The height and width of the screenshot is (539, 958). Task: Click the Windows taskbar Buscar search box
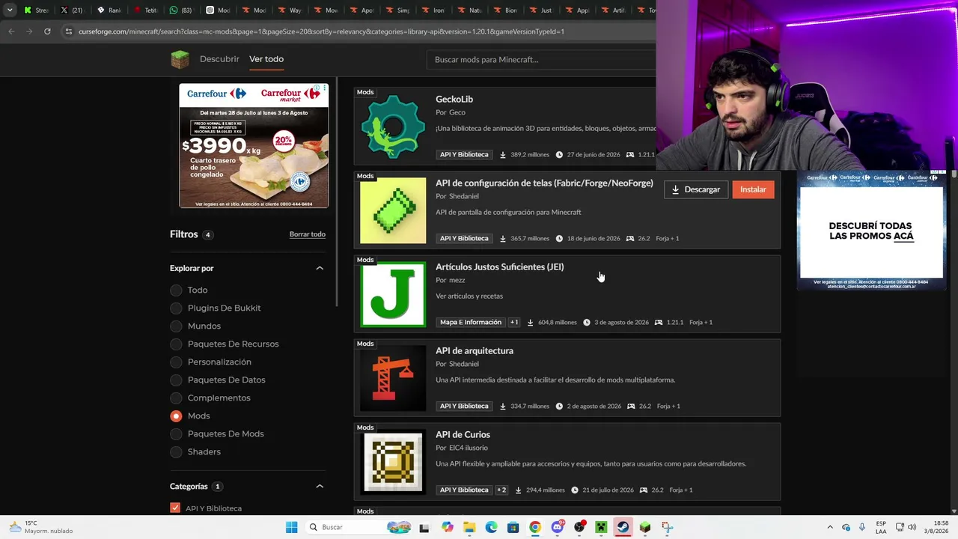coord(358,527)
